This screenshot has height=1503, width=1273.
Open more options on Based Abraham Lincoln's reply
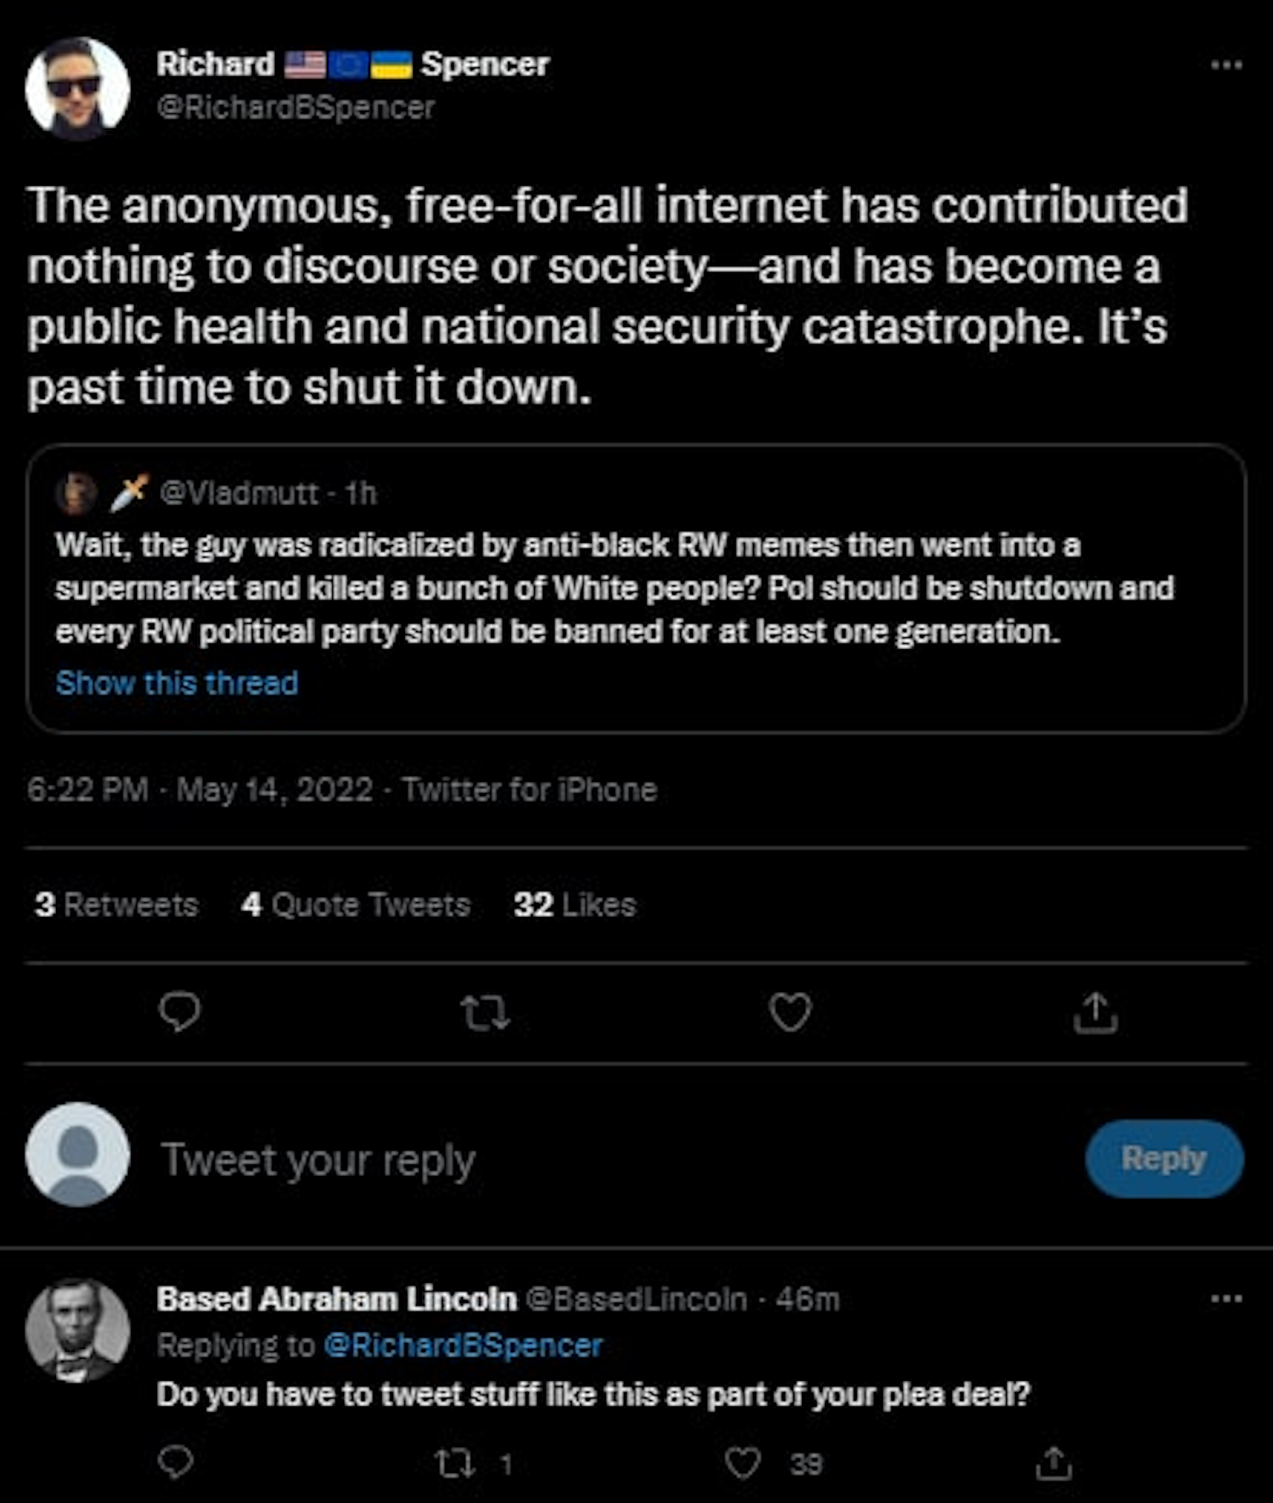[x=1226, y=1299]
